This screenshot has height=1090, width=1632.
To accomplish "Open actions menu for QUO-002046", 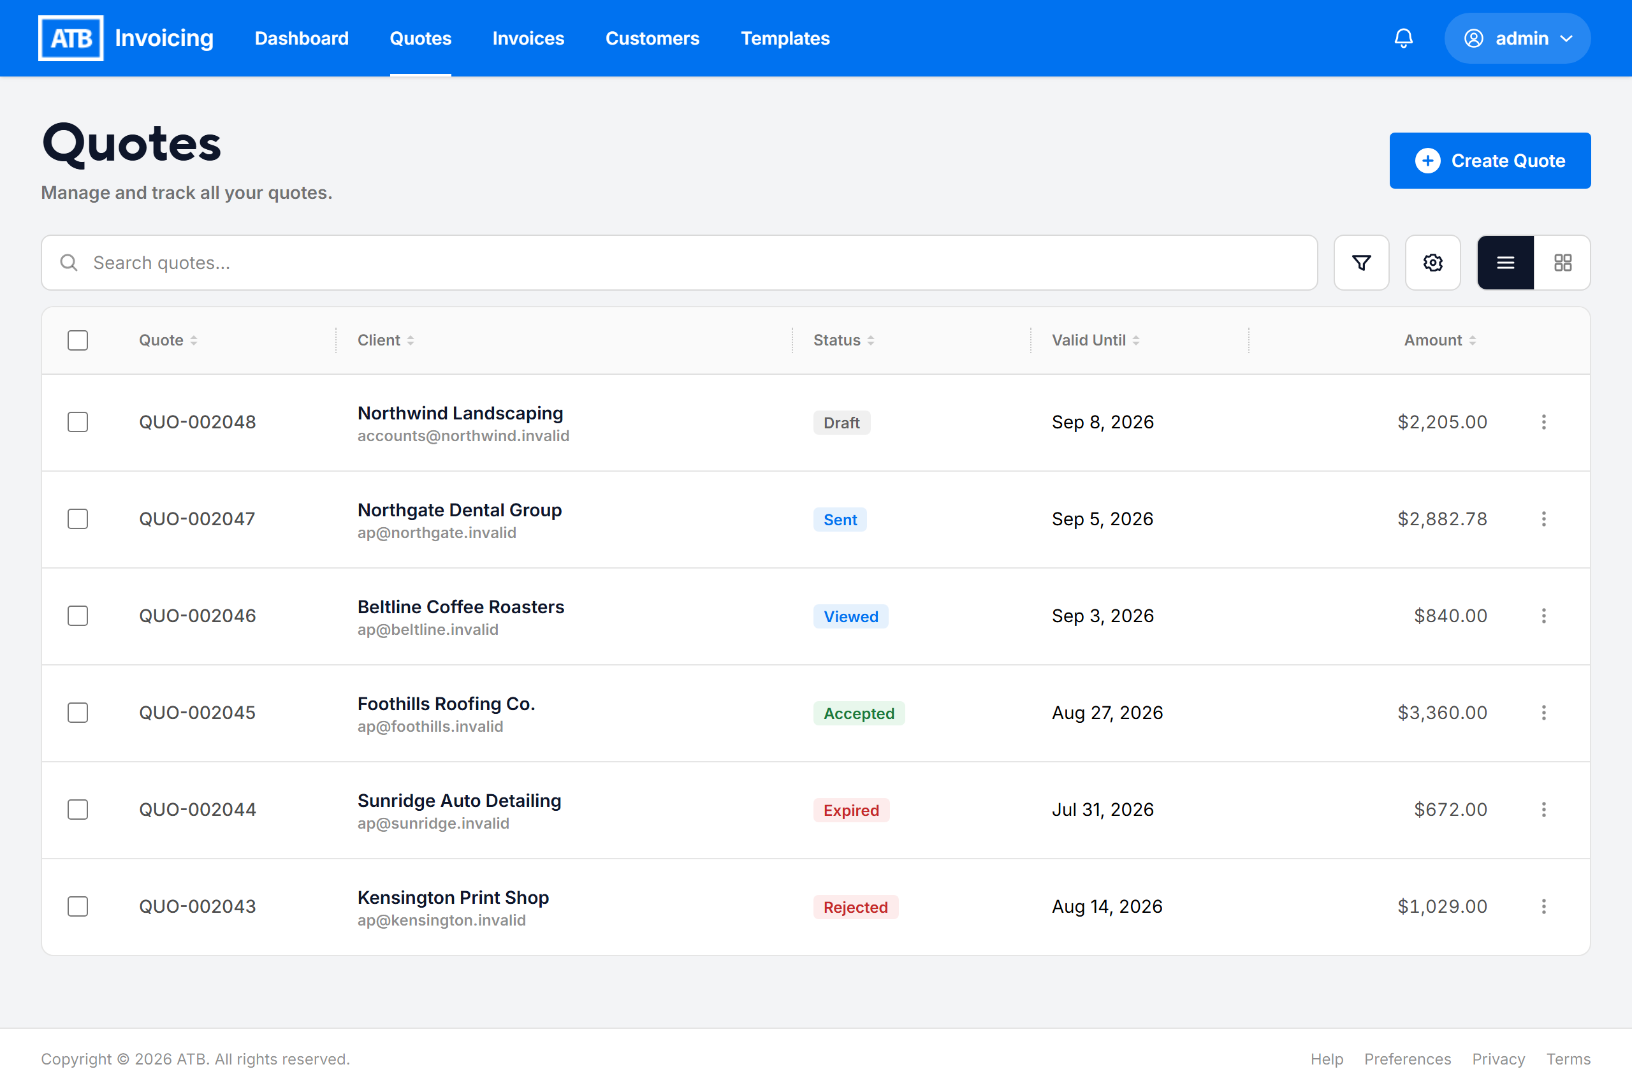I will coord(1544,616).
